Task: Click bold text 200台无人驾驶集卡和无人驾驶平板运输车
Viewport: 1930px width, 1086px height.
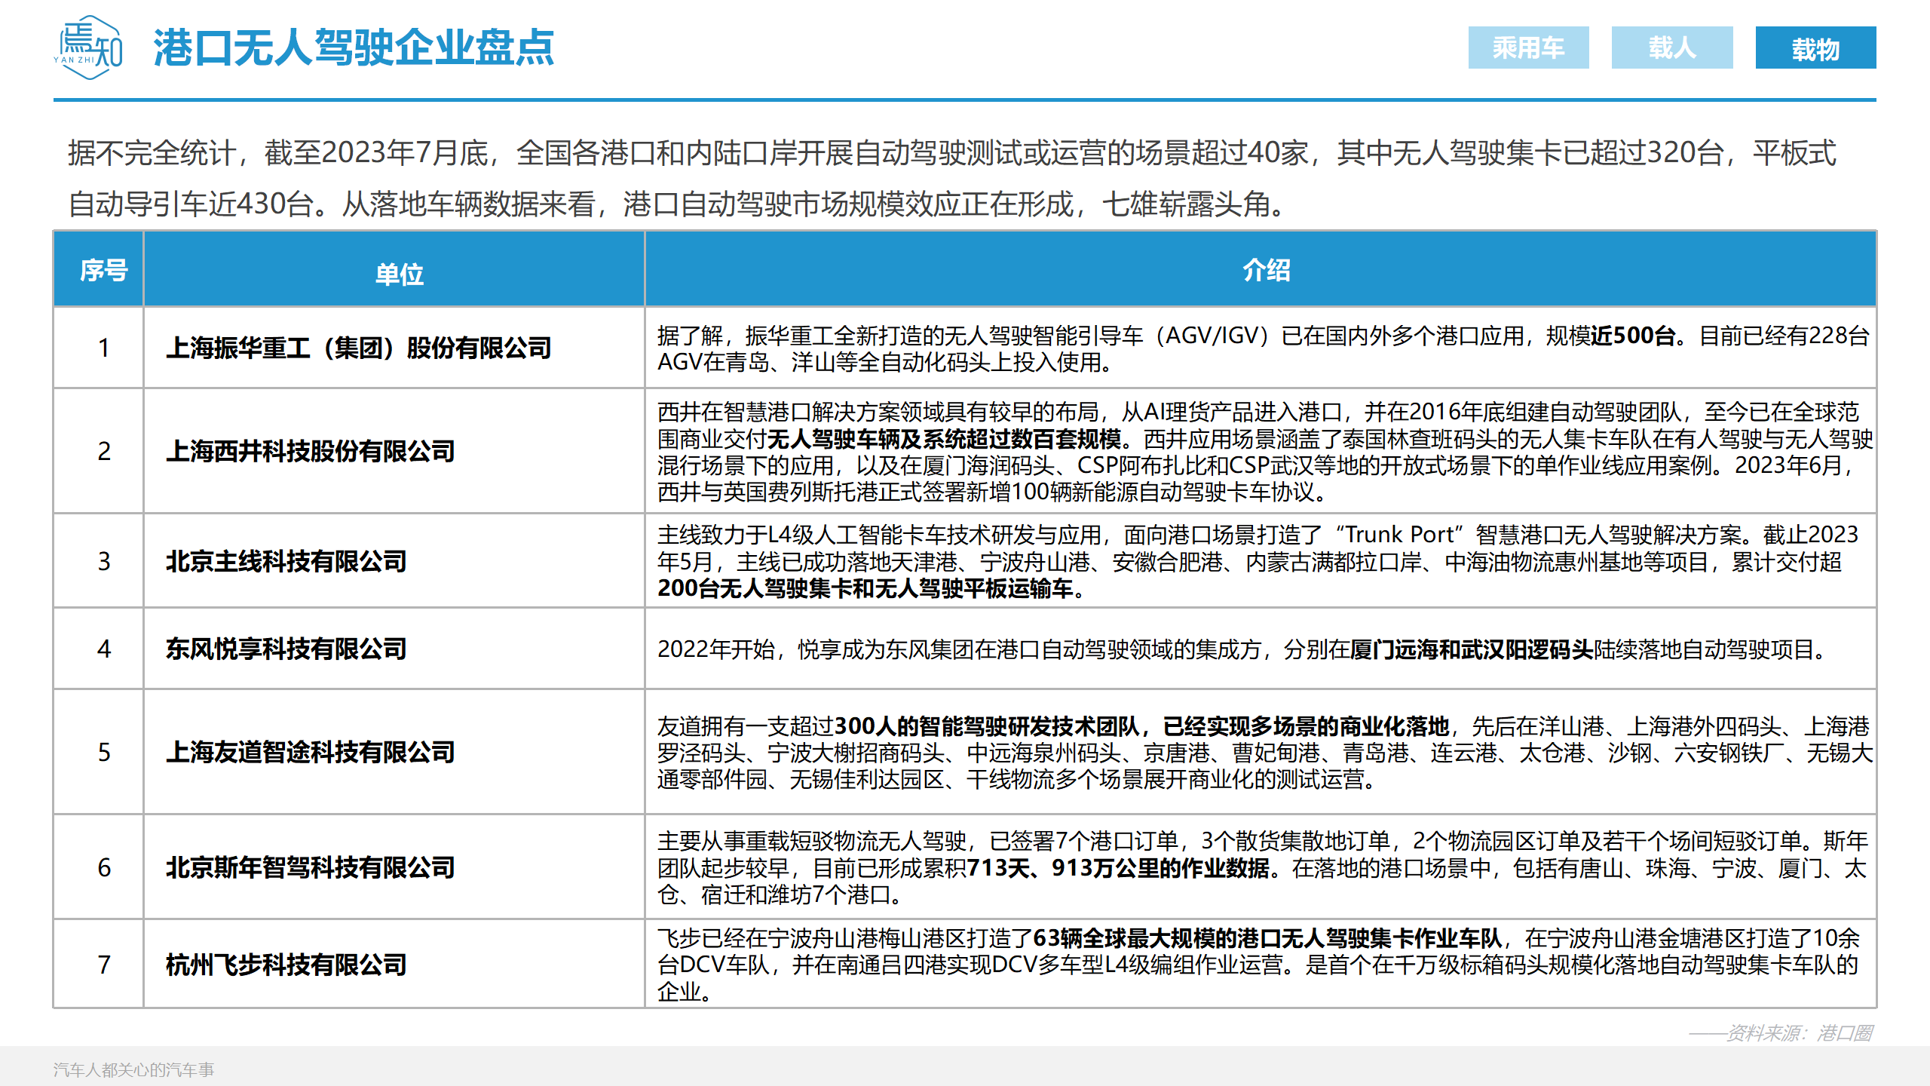Action: (865, 588)
